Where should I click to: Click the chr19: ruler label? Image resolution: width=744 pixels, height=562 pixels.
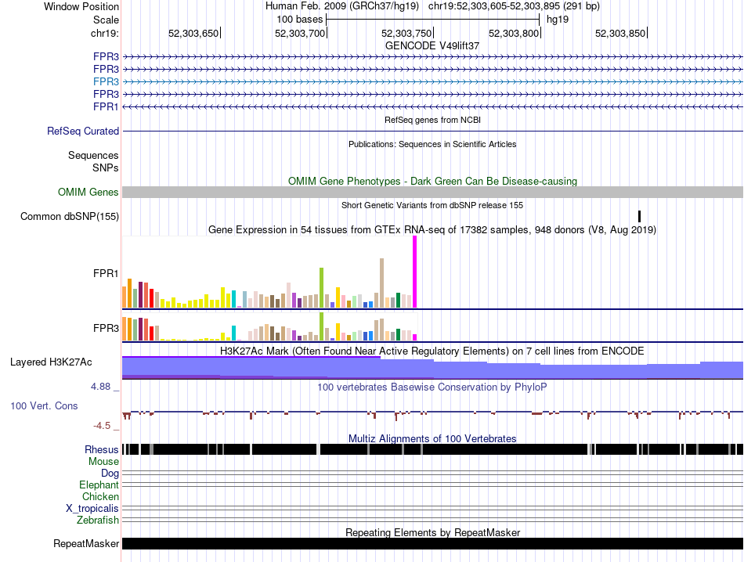[105, 33]
